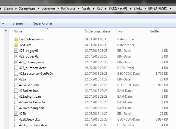Expand the arrow after common in address bar
The image size is (176, 129).
tap(58, 8)
